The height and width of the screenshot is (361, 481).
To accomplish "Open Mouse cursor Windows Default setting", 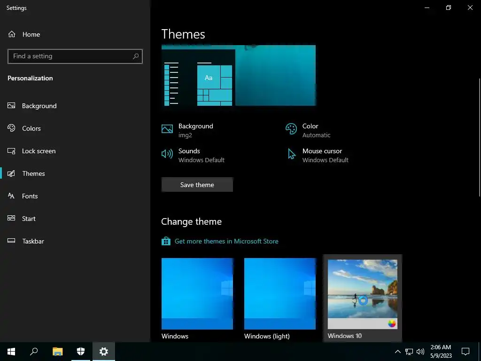I will tap(318, 155).
